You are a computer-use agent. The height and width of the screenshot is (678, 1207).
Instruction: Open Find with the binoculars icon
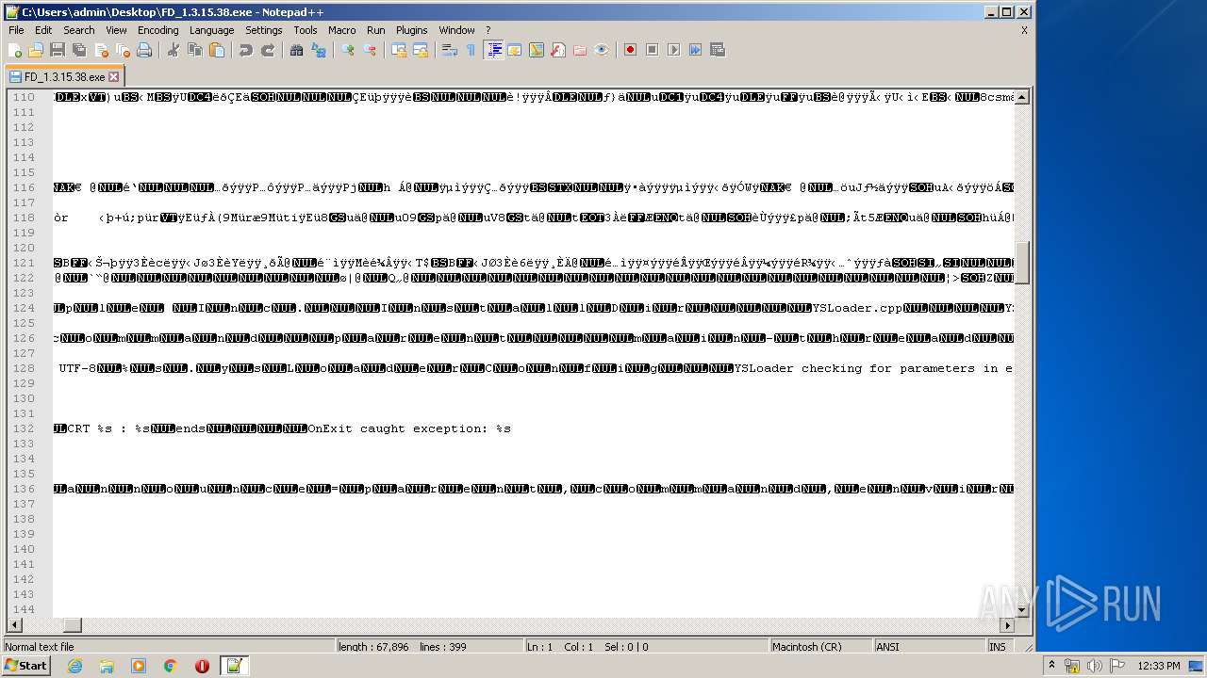[297, 50]
